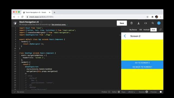Run Prettier code formatting
Viewport: 174px width, 98px height.
click(x=106, y=92)
